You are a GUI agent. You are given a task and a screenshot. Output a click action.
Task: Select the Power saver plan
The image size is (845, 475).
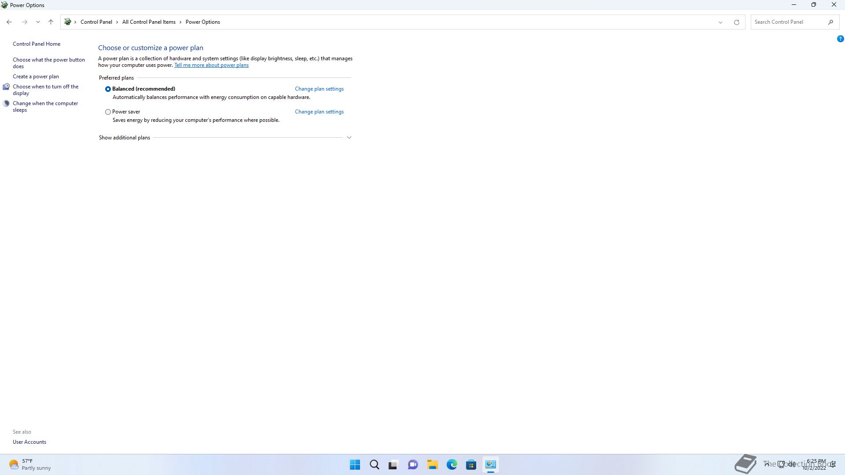pyautogui.click(x=108, y=112)
